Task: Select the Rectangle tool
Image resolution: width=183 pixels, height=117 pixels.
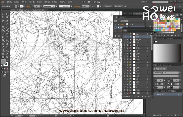Action: [3, 27]
